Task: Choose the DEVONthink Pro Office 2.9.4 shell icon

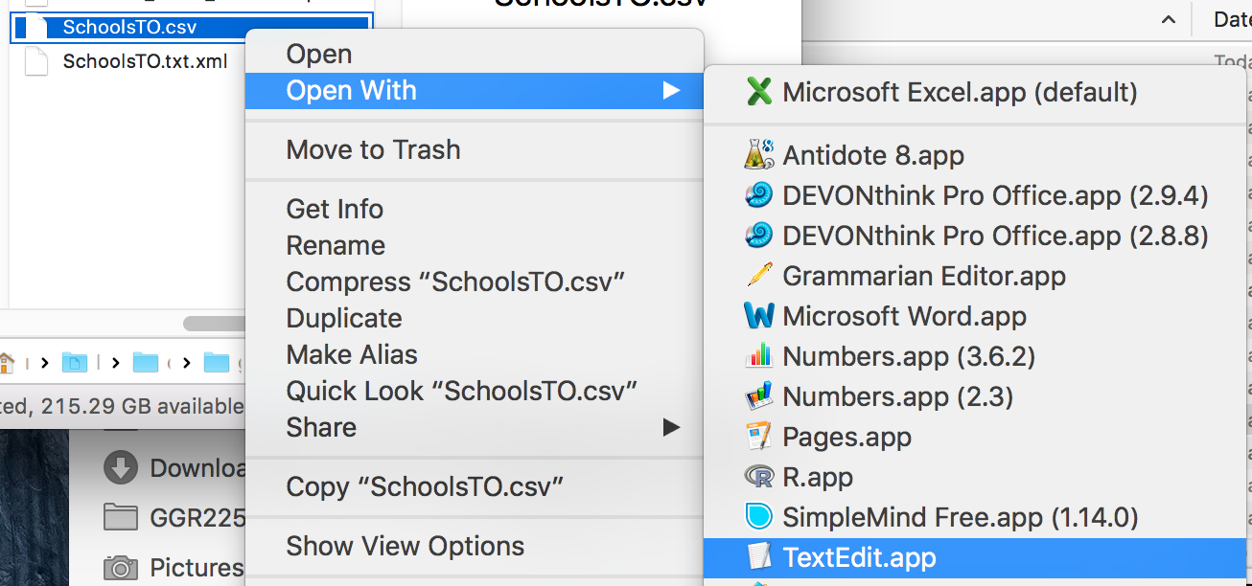Action: click(759, 195)
